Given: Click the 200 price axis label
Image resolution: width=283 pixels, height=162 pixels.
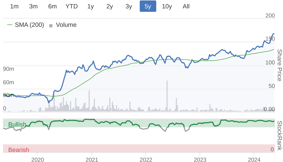Looking at the screenshot, I should (x=270, y=15).
